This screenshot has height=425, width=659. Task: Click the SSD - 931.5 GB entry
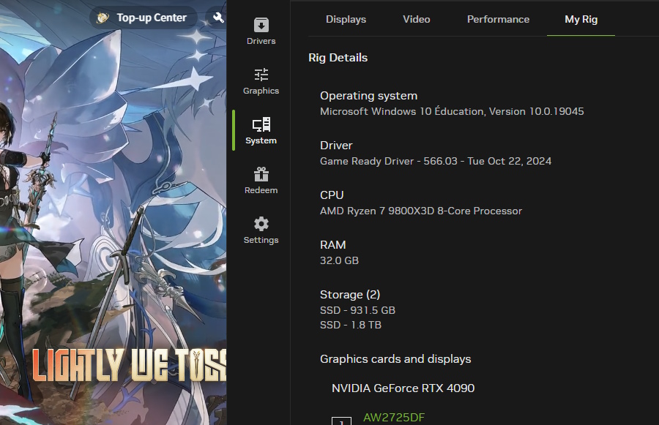click(357, 310)
